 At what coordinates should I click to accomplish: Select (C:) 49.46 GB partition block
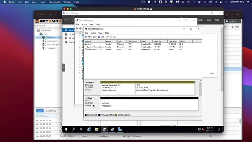tap(165, 88)
